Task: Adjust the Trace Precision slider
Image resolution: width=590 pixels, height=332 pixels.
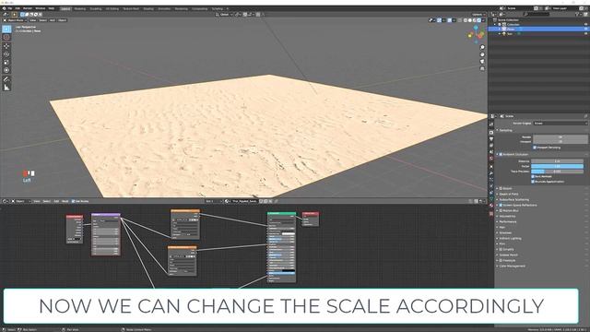Action: coord(557,172)
